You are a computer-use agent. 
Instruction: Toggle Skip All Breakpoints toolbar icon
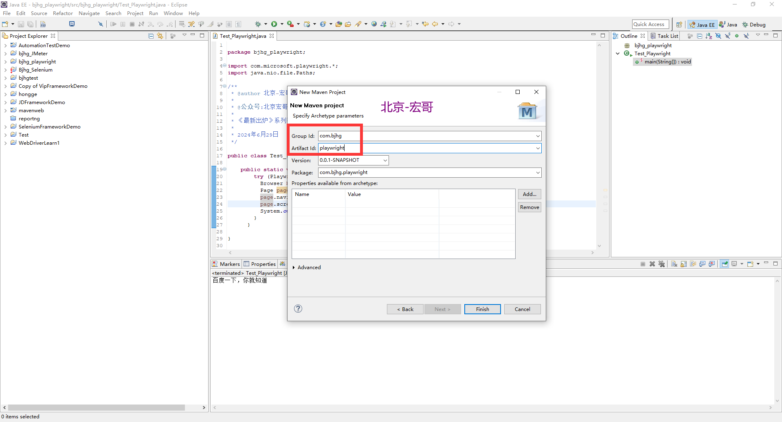(x=101, y=24)
